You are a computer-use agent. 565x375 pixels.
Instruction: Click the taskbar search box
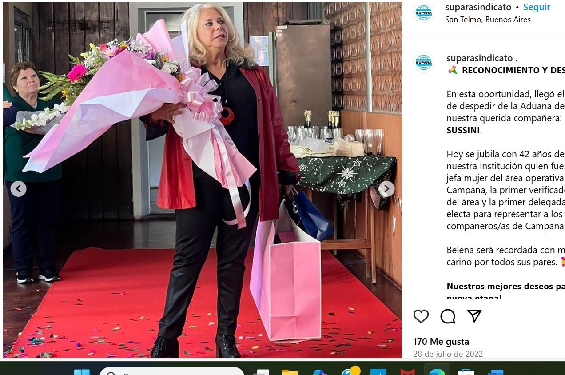(x=172, y=371)
